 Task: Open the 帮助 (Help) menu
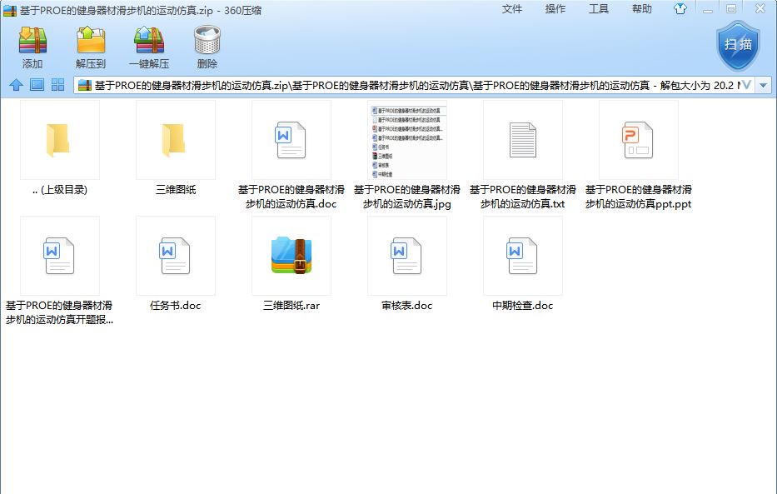point(642,9)
